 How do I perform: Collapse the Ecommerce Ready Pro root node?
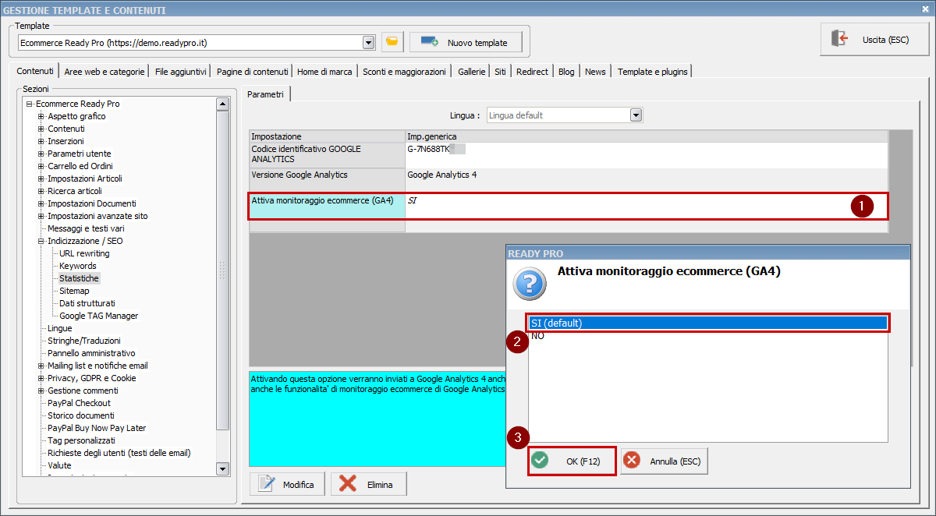click(29, 104)
